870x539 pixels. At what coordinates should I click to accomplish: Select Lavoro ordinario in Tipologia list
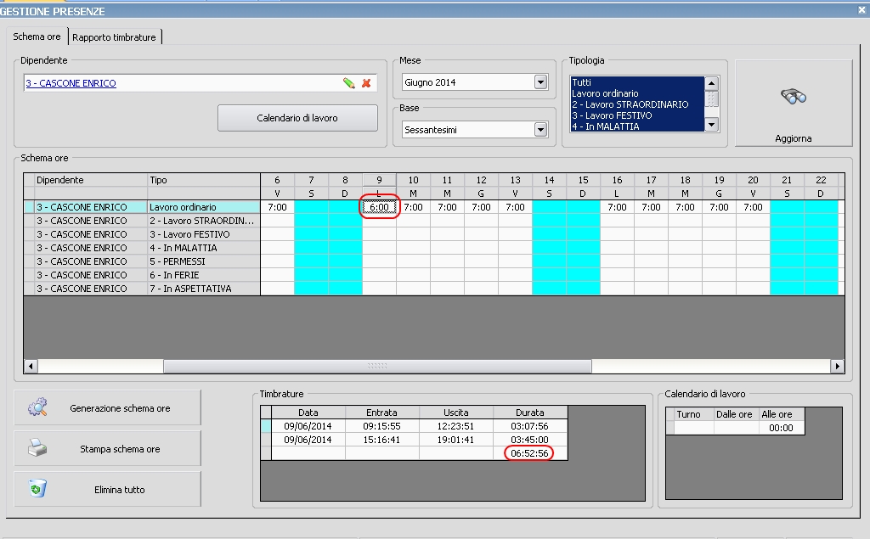pyautogui.click(x=605, y=93)
